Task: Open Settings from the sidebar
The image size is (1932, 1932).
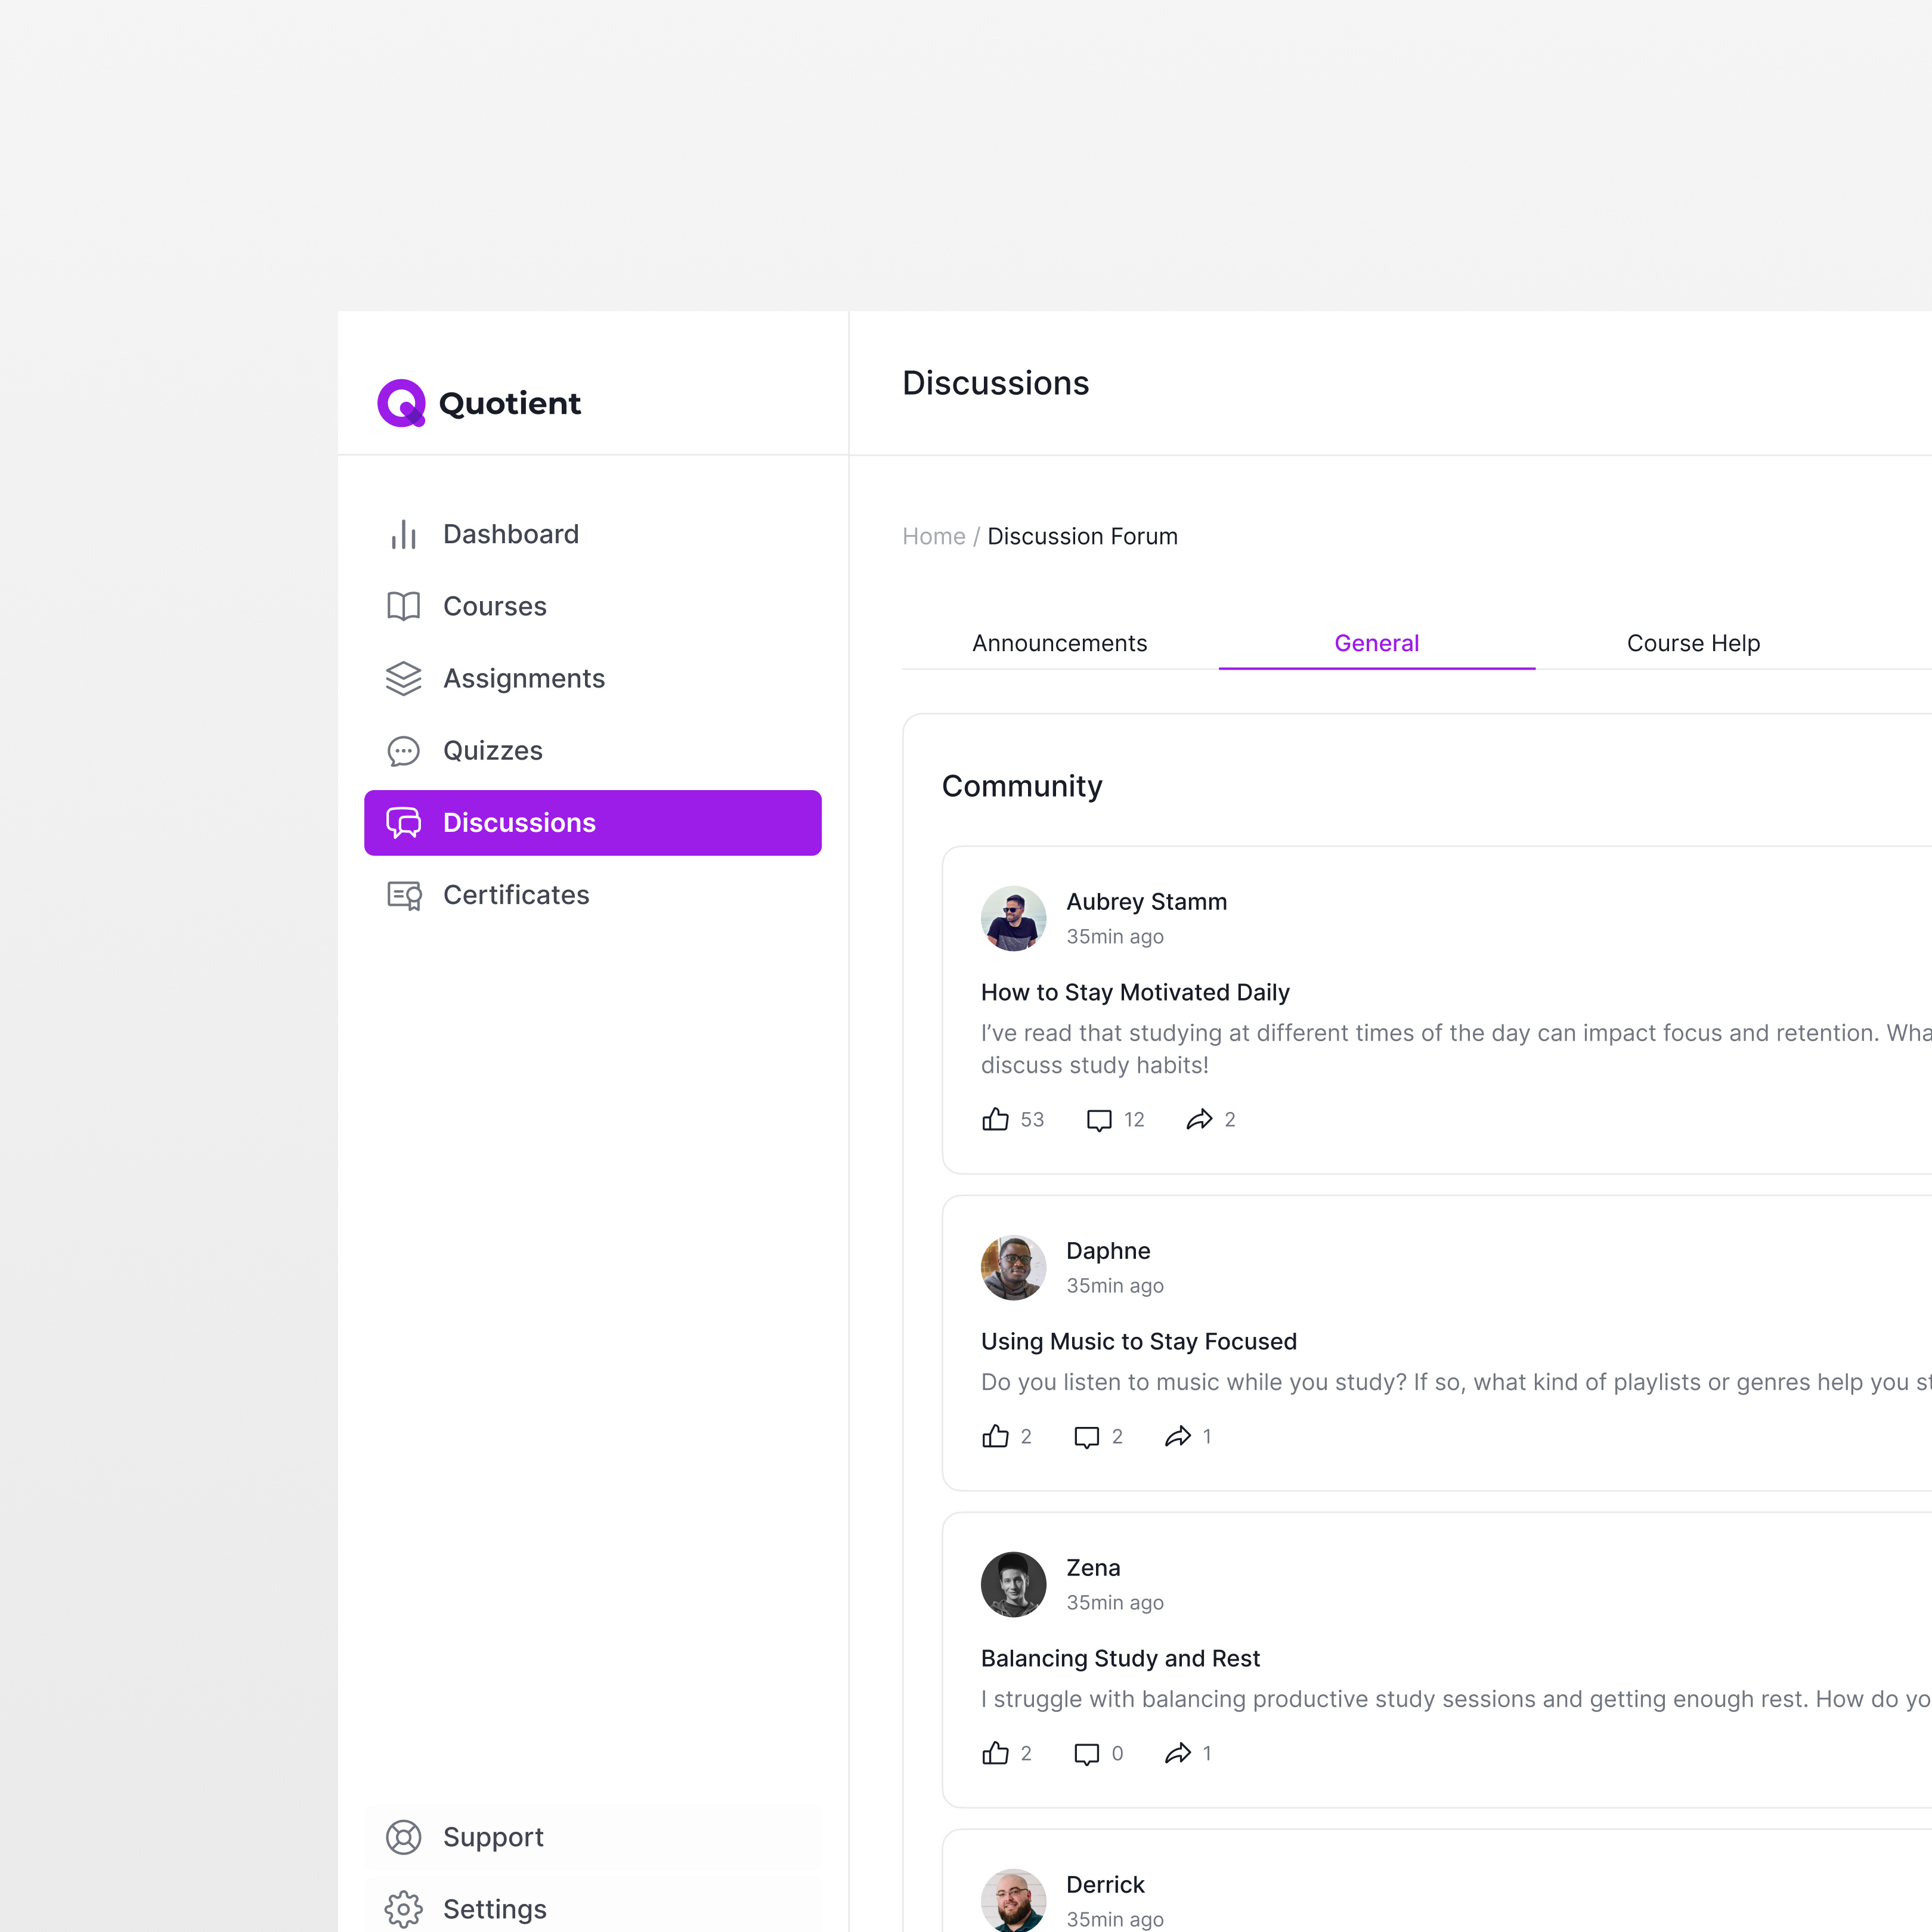Action: click(x=494, y=1909)
